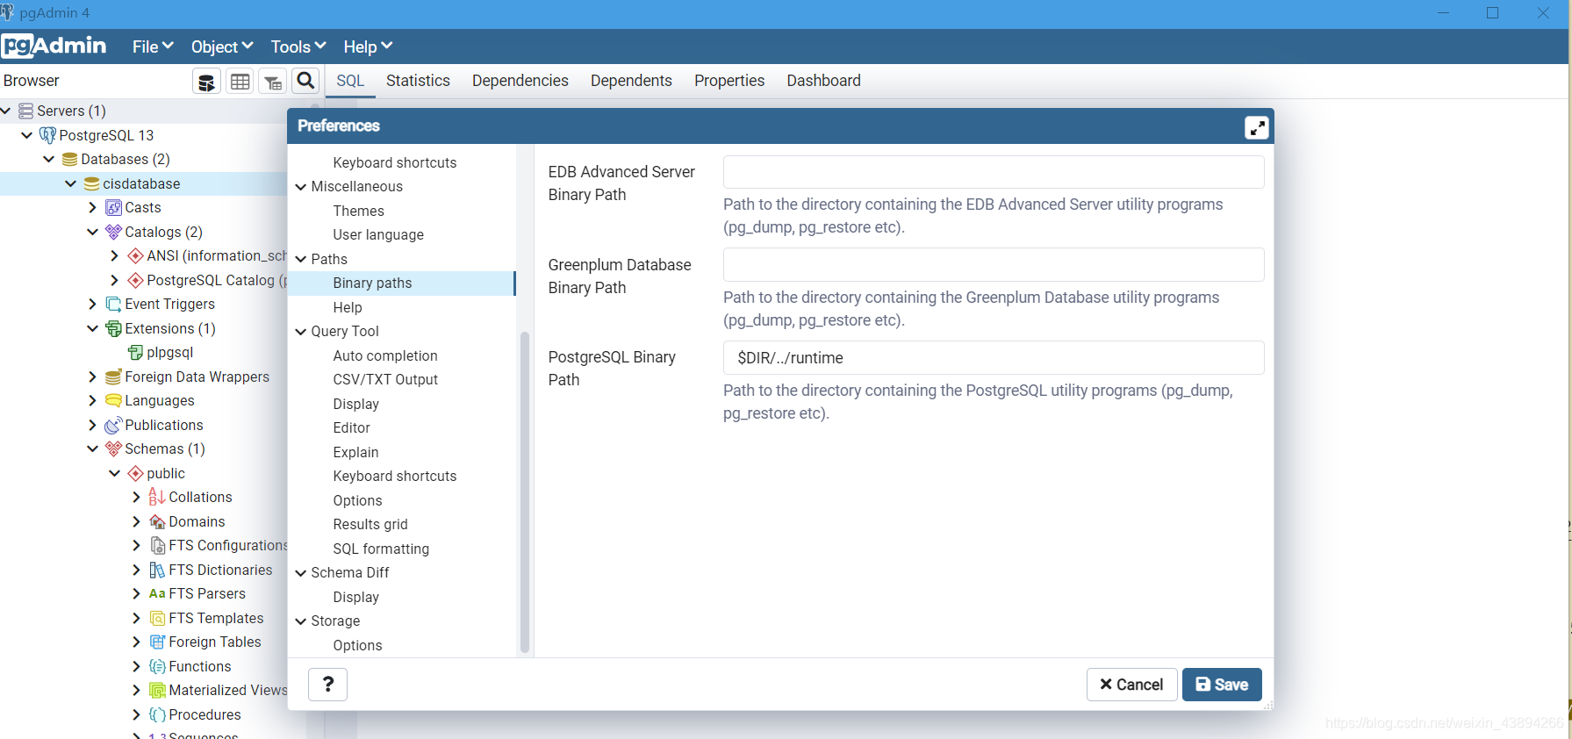Collapse the Query Tool preferences section
The height and width of the screenshot is (739, 1572).
(301, 332)
